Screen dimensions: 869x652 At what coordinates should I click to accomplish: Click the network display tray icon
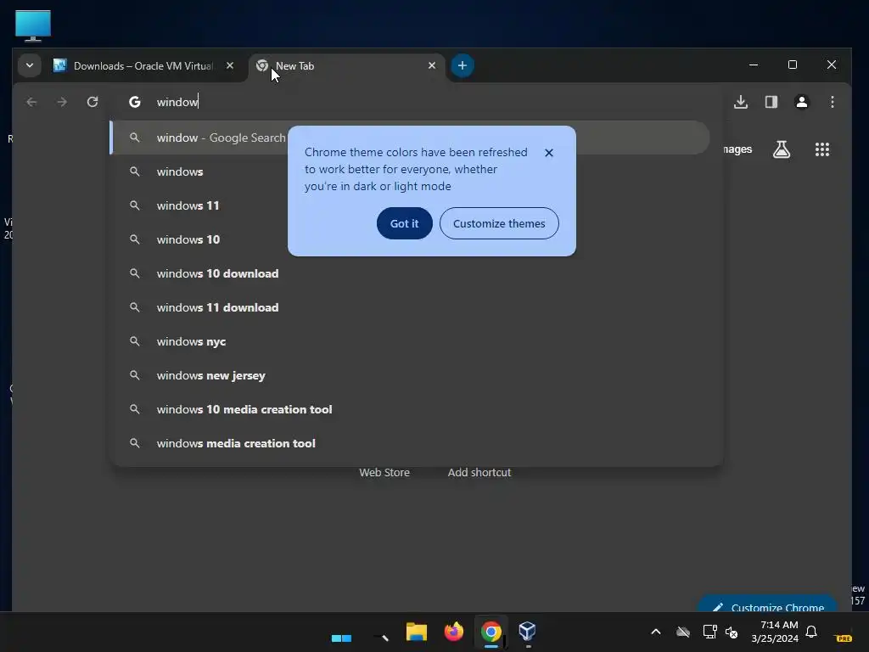pyautogui.click(x=709, y=632)
